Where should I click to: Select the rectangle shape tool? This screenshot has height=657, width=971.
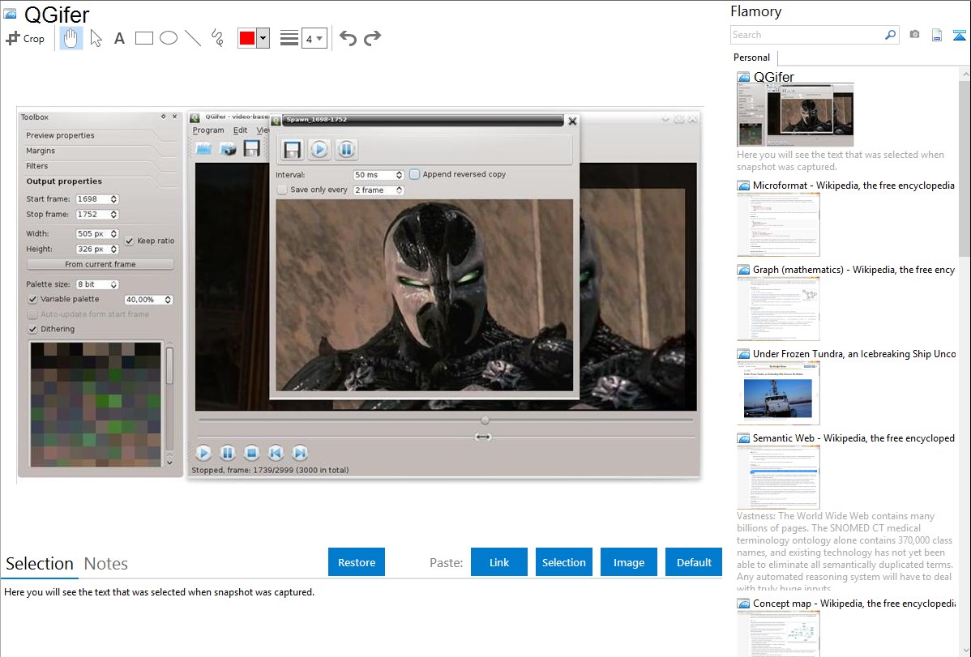pyautogui.click(x=143, y=38)
